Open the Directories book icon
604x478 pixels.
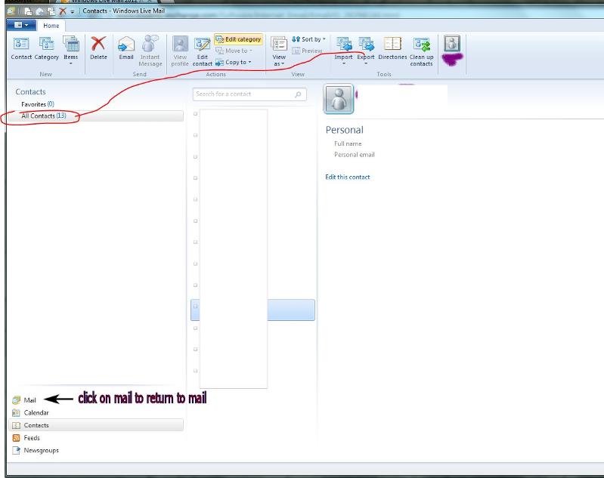click(392, 48)
